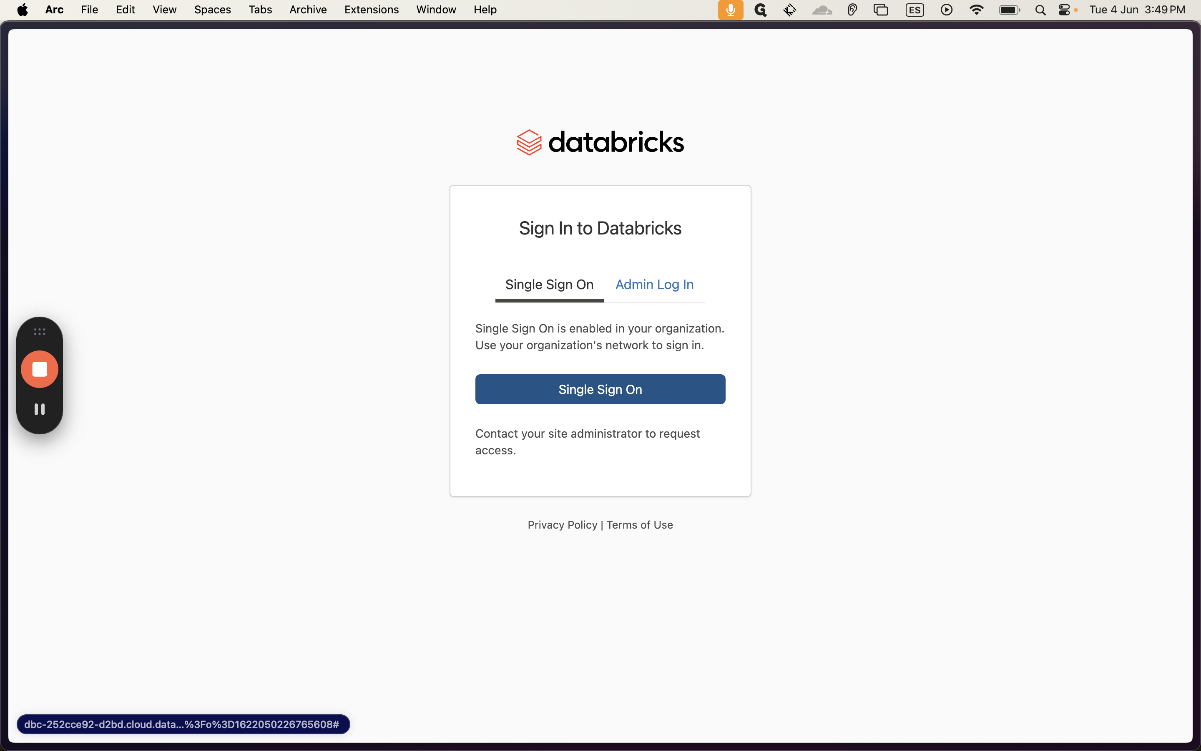The width and height of the screenshot is (1201, 751).
Task: Open the battery status menu
Action: click(1010, 10)
